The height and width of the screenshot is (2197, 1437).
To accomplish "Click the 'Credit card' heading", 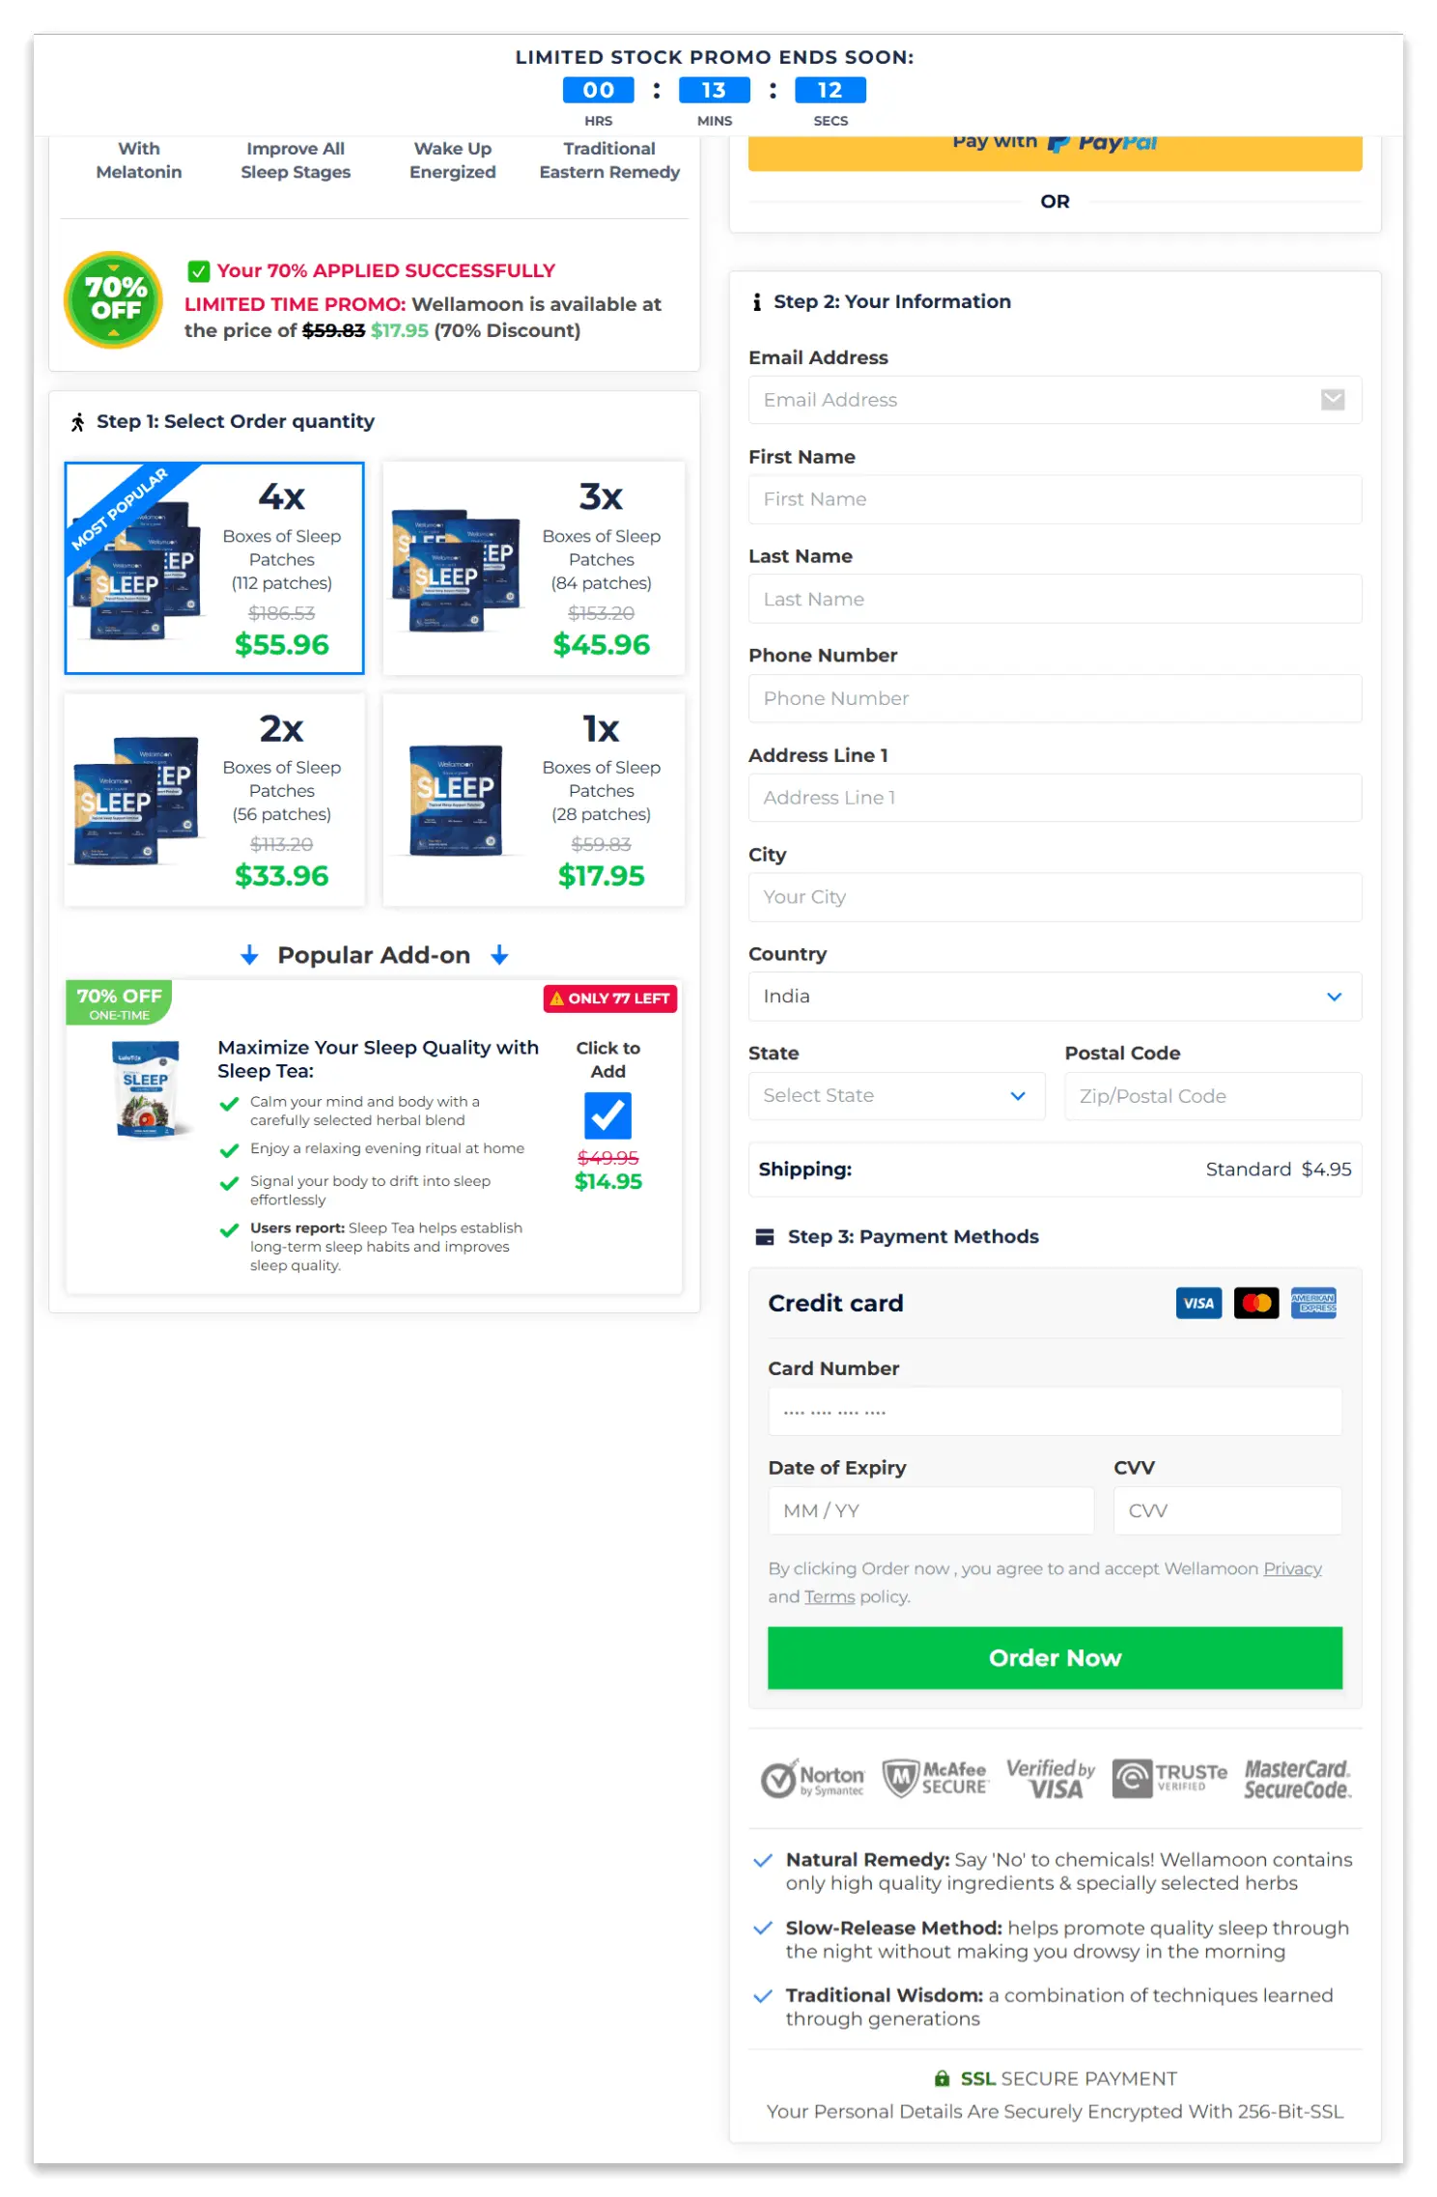I will click(835, 1303).
